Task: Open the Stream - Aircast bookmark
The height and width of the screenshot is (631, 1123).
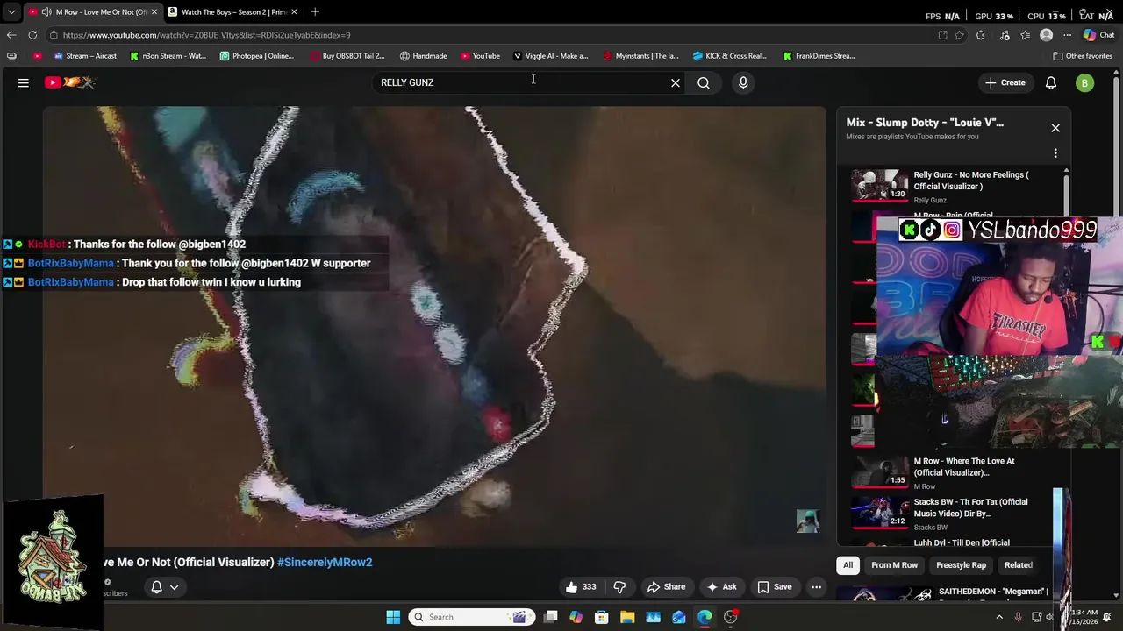Action: pyautogui.click(x=85, y=56)
